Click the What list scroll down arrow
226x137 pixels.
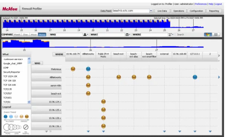click(29, 102)
